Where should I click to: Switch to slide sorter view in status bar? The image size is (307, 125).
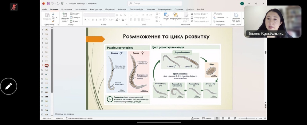(223, 118)
